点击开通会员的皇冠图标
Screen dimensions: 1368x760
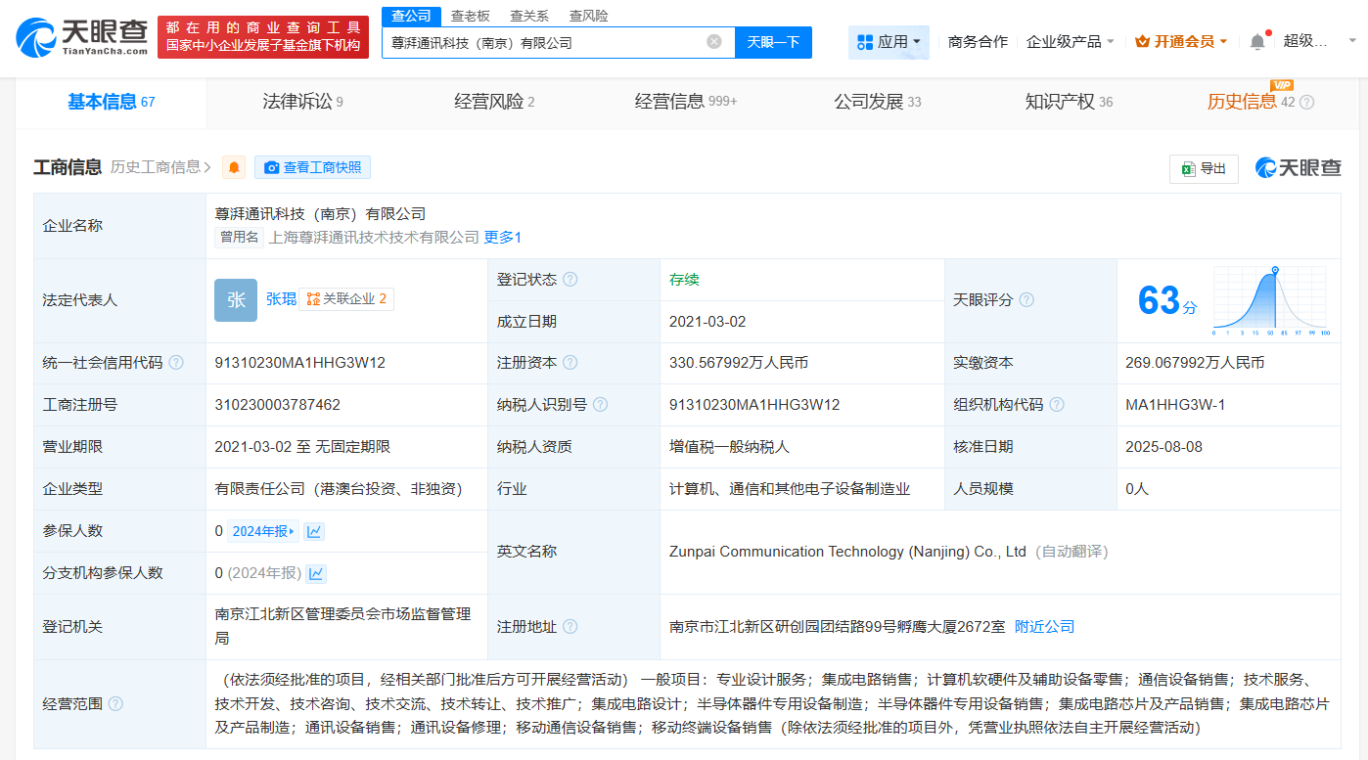pyautogui.click(x=1142, y=42)
